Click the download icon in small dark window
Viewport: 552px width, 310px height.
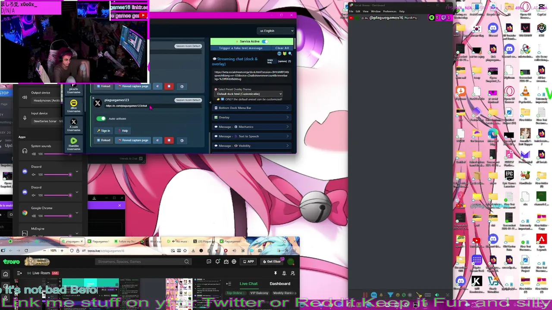94,198
